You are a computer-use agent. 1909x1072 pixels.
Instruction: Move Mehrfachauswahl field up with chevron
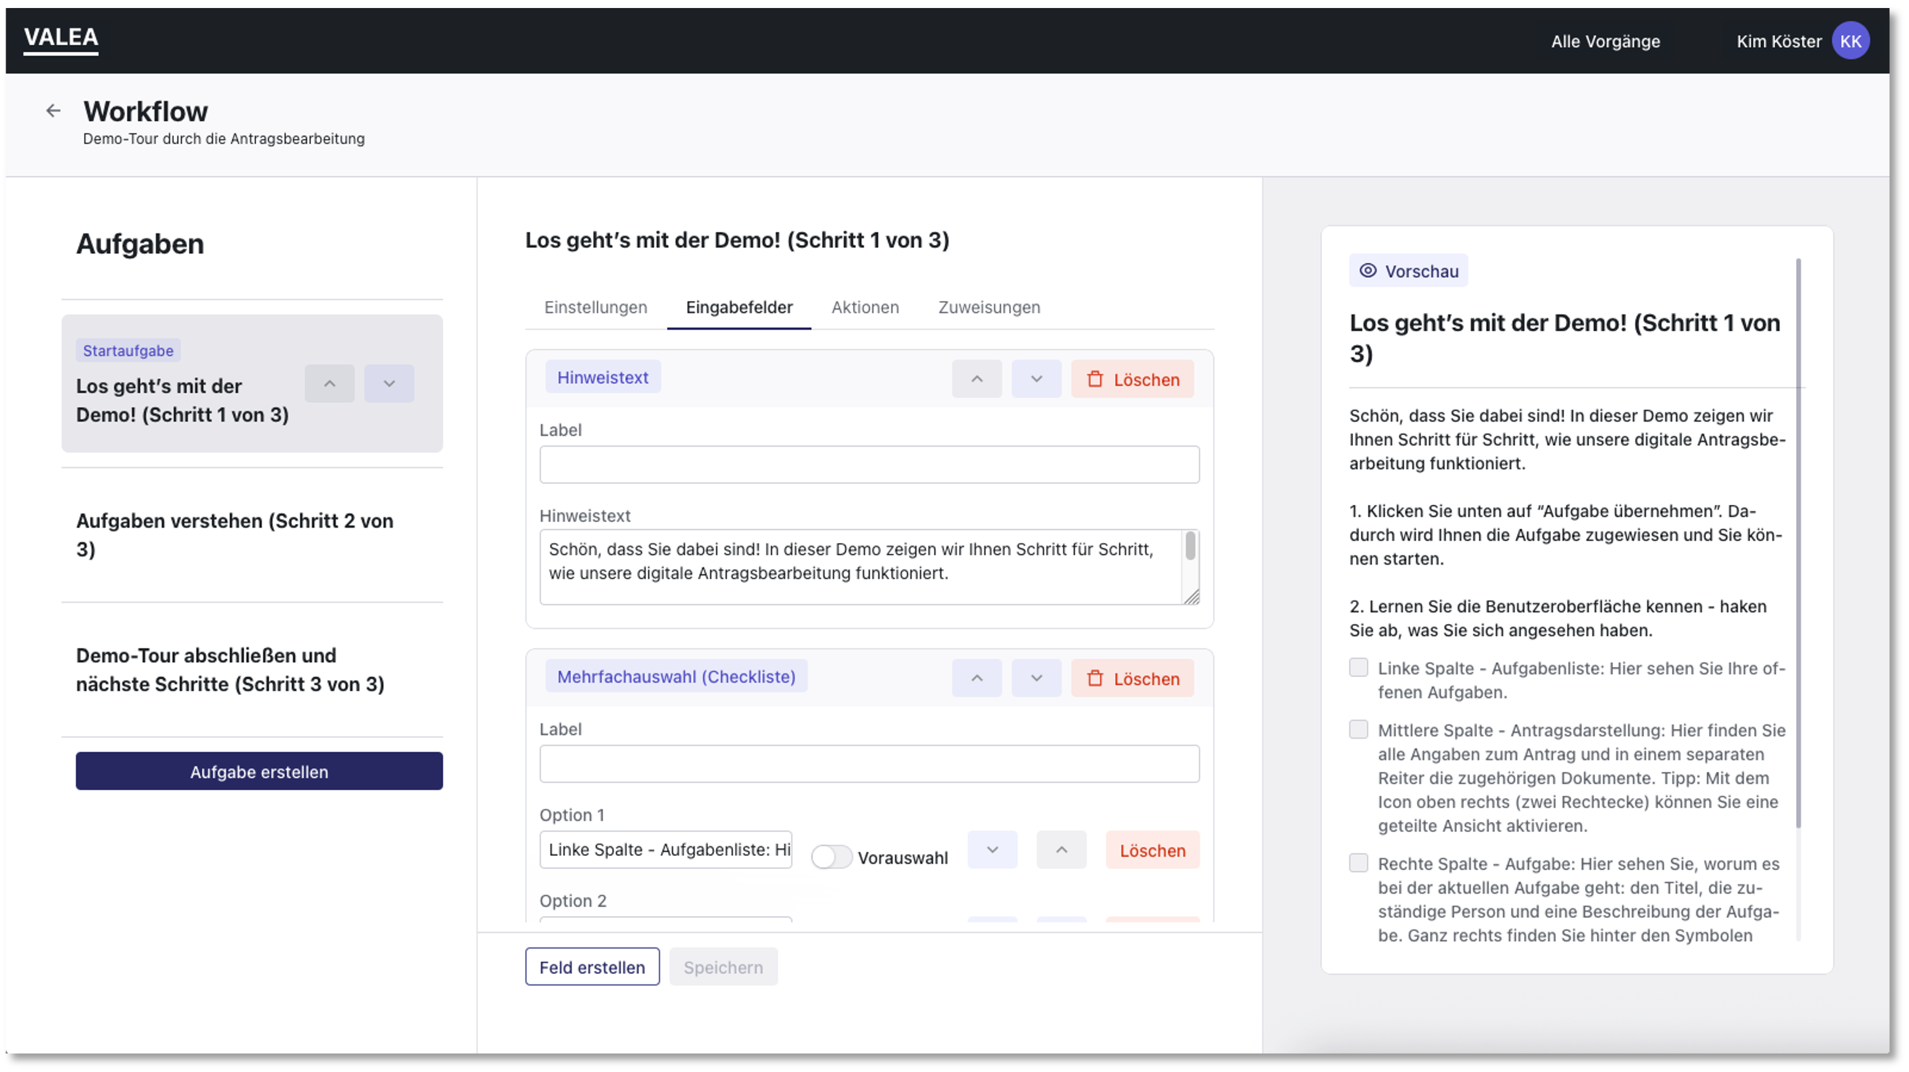[x=977, y=679]
